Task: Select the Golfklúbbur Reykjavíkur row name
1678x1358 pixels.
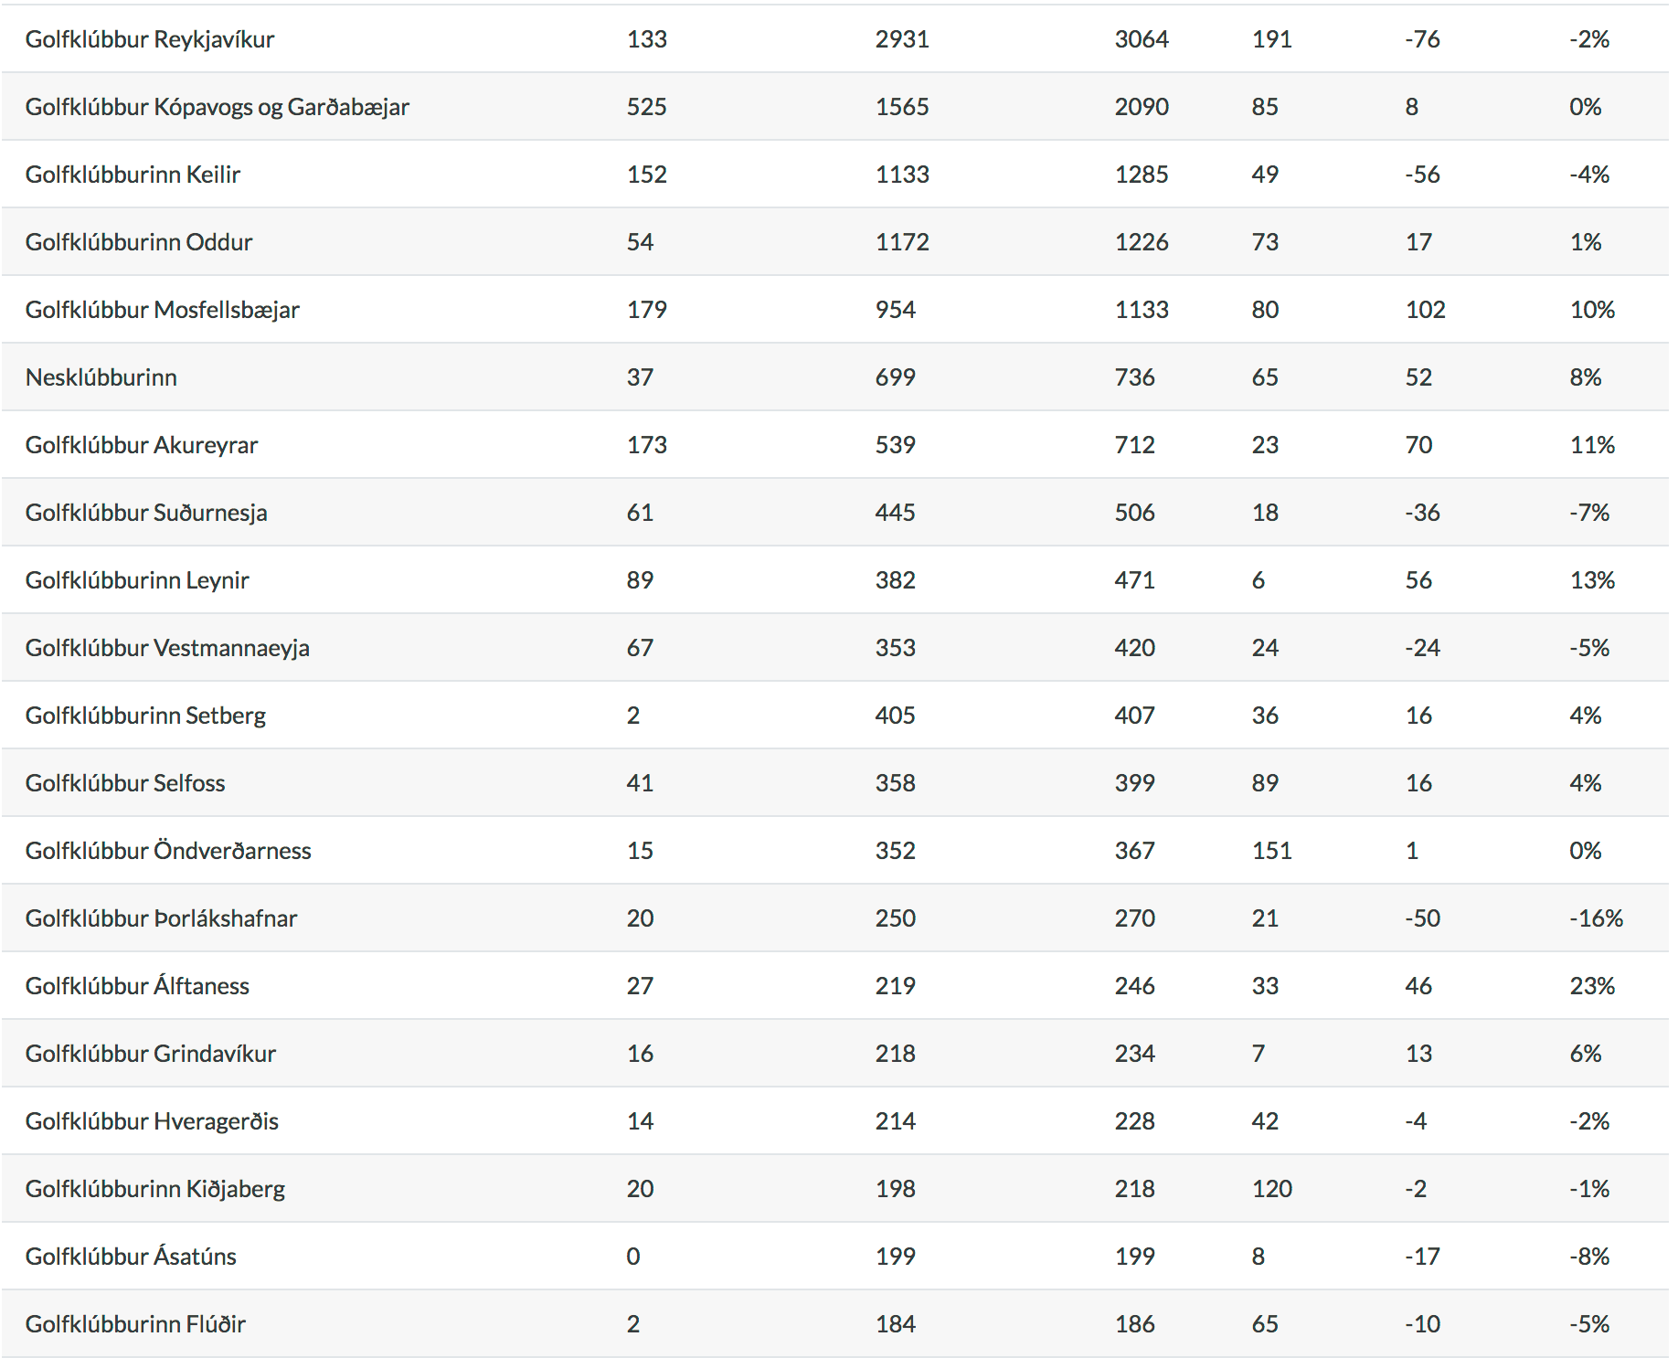Action: pos(150,39)
